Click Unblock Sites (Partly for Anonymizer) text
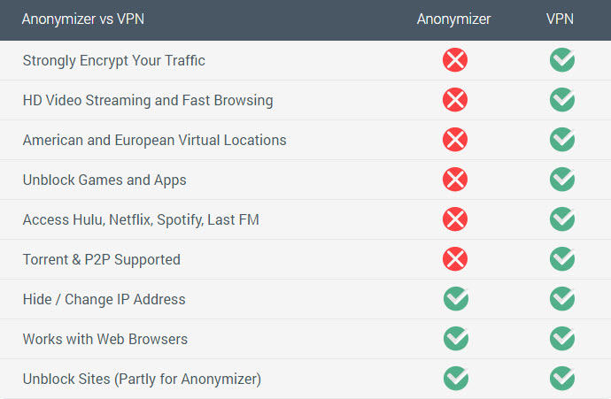 point(142,380)
